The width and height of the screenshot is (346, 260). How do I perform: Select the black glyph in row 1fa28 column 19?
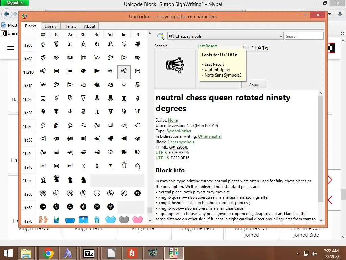(x=56, y=112)
